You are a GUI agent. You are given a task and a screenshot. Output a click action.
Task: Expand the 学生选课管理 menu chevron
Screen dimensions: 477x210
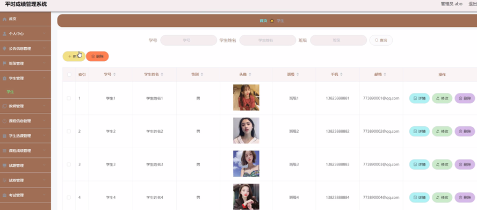click(x=44, y=135)
